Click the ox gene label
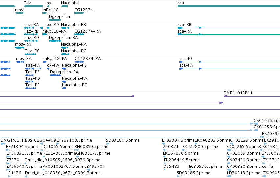The height and width of the screenshot is (178, 280). pyautogui.click(x=49, y=3)
